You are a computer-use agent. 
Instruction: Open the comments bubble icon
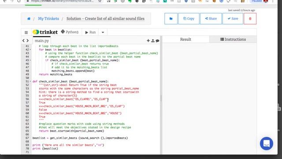pos(158,41)
